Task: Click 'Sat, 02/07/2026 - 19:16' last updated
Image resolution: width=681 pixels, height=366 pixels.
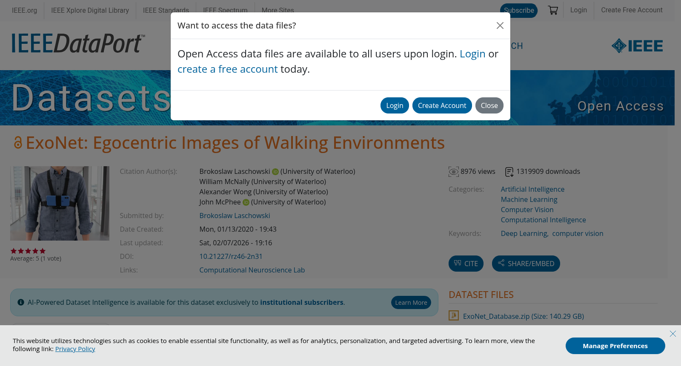Action: coord(235,243)
